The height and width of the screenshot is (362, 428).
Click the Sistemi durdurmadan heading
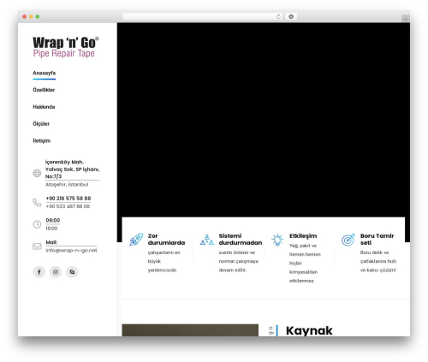[x=241, y=240]
